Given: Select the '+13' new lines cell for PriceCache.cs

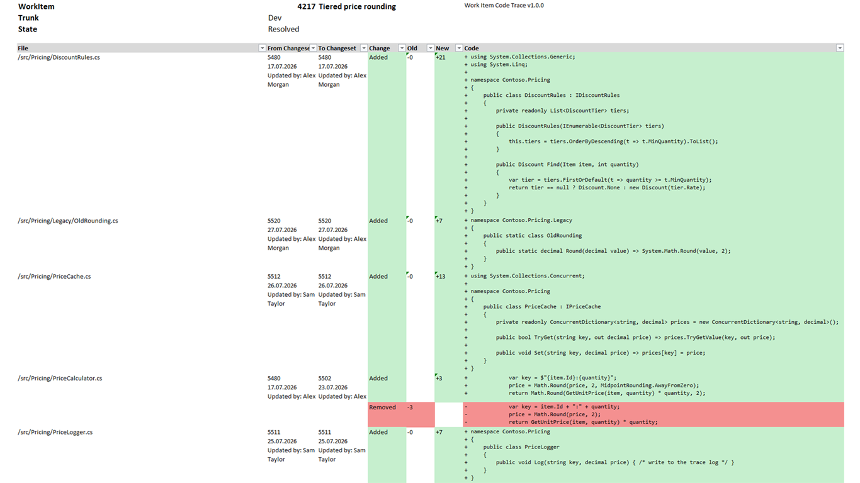Looking at the screenshot, I should (448, 323).
